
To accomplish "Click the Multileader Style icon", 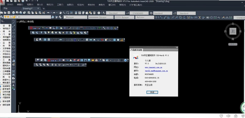I will (x=175, y=13).
